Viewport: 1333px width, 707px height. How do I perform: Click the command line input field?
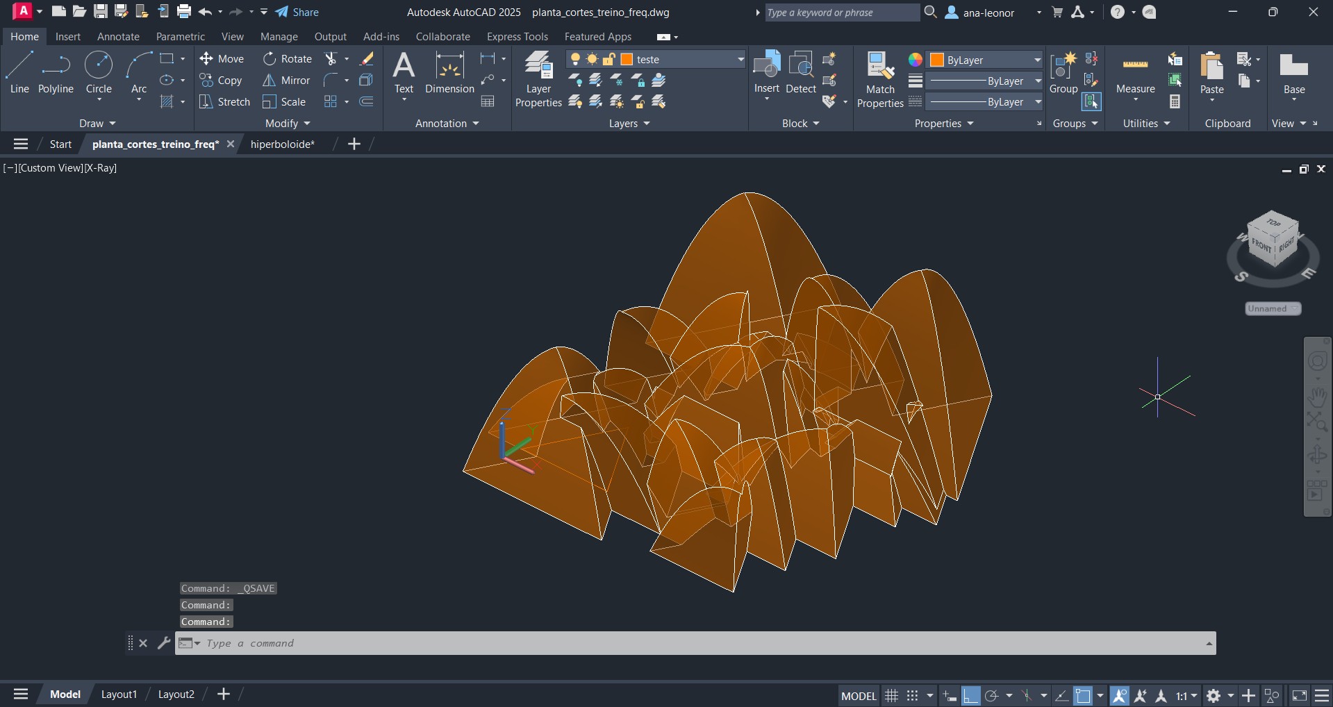coord(695,643)
